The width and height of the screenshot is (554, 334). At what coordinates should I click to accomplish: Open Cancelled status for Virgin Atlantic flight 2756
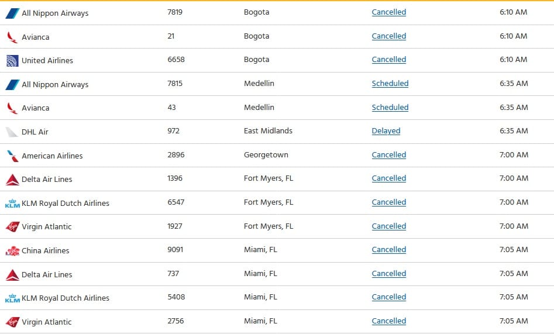point(388,321)
